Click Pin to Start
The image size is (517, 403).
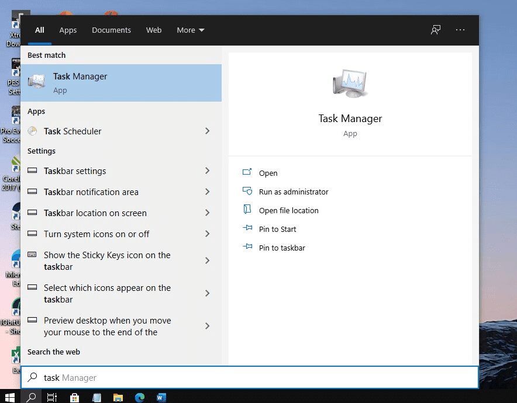click(277, 230)
